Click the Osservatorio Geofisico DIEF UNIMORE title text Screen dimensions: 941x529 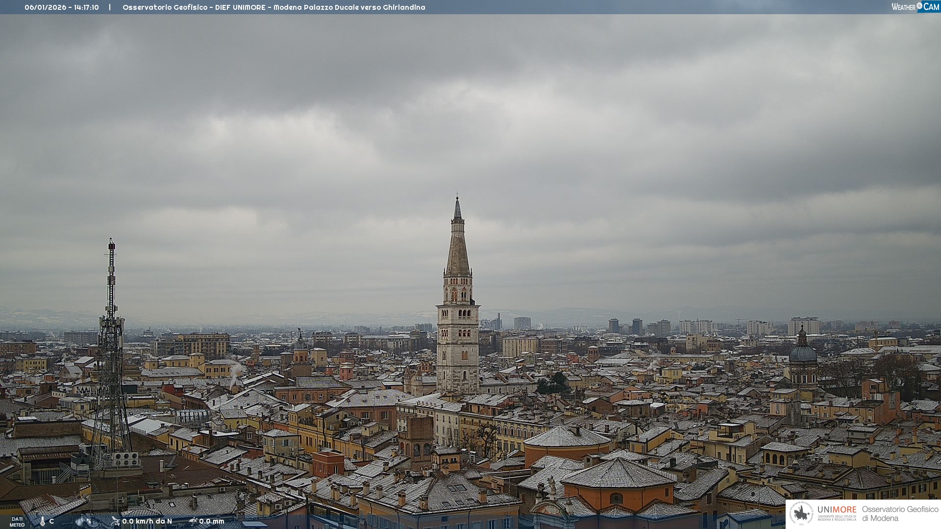[273, 7]
